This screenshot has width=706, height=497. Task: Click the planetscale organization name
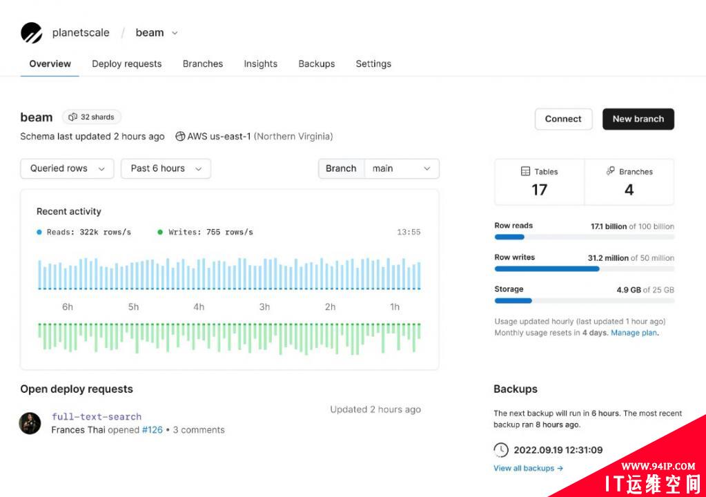point(81,33)
